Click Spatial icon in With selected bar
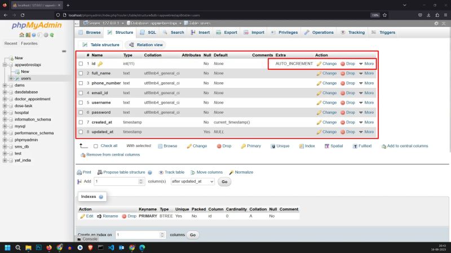Image resolution: width=451 pixels, height=253 pixels. 327,146
